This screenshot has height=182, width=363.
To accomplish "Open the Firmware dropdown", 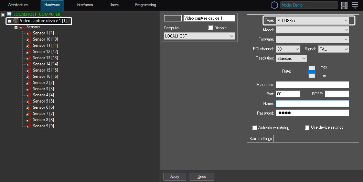I will coord(312,39).
